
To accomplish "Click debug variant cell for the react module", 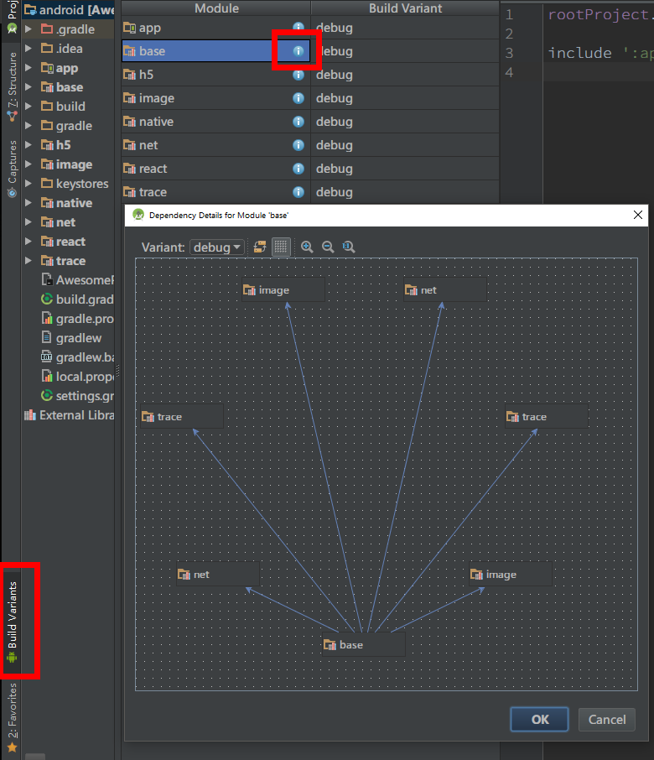I will [x=405, y=169].
